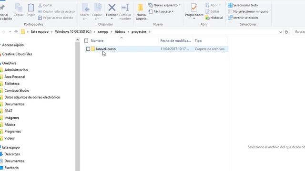Open Datos adjuntos de correo electrónico

[x=32, y=97]
